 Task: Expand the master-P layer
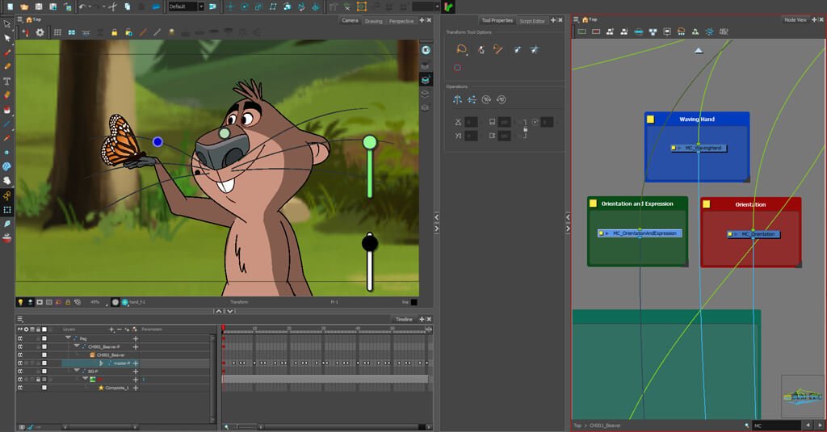click(101, 363)
